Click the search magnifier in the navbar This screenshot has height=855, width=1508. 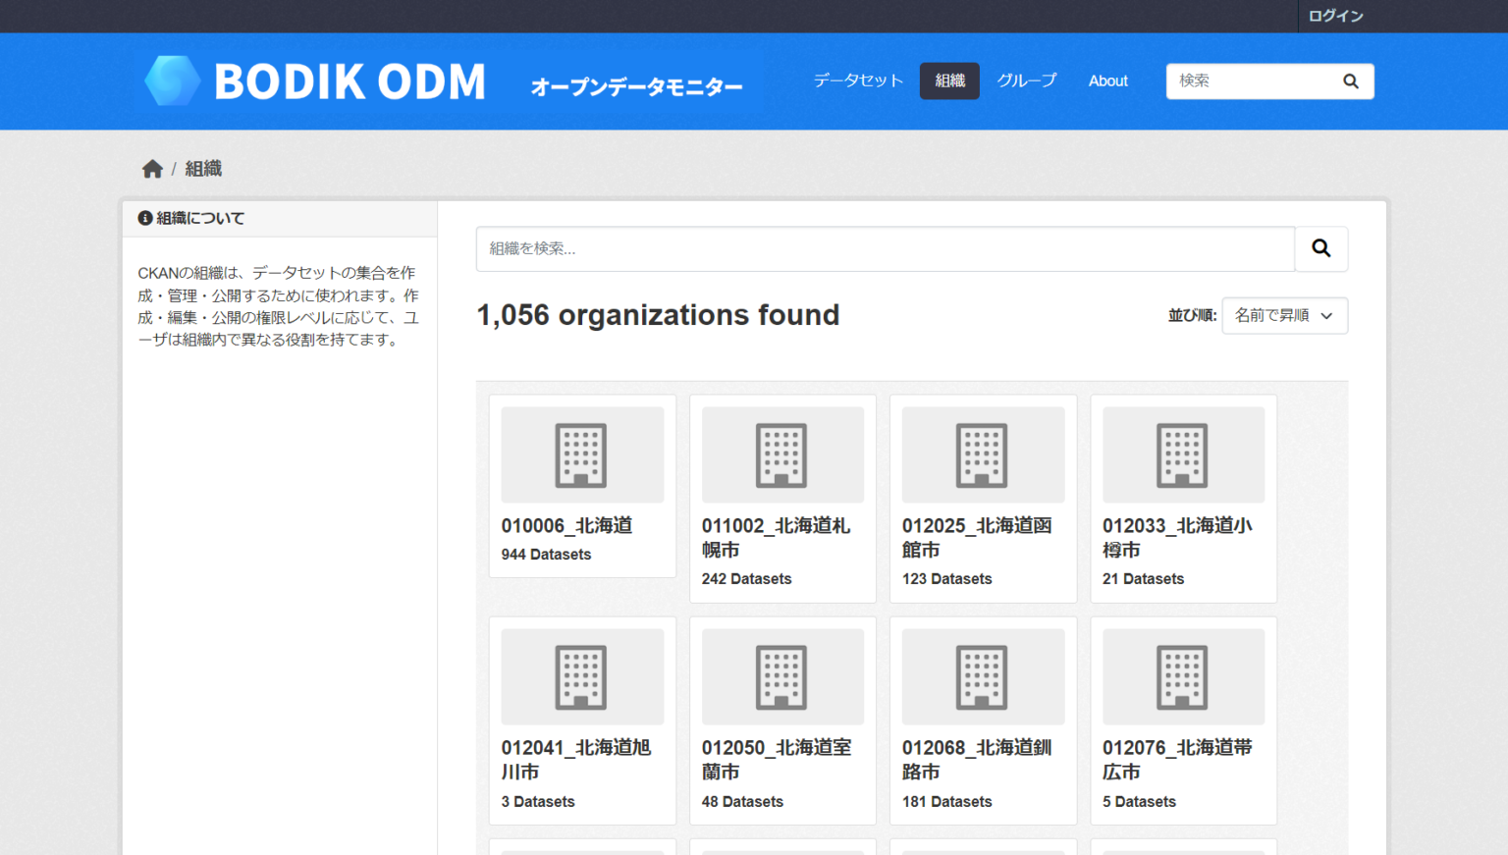(x=1350, y=81)
